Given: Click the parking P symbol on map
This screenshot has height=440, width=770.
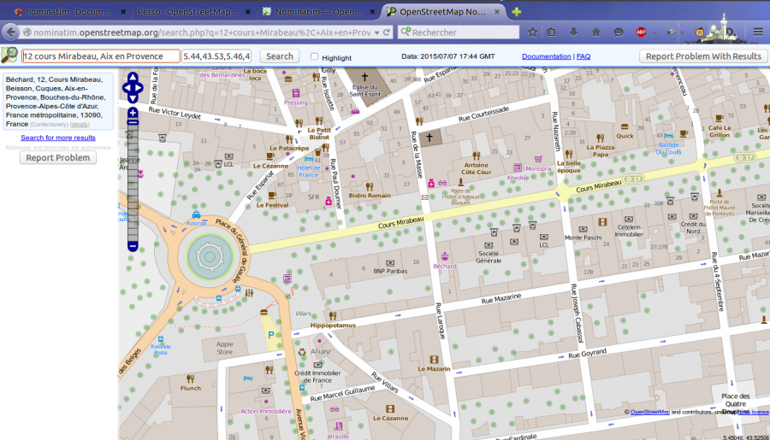Looking at the screenshot, I should point(270,335).
